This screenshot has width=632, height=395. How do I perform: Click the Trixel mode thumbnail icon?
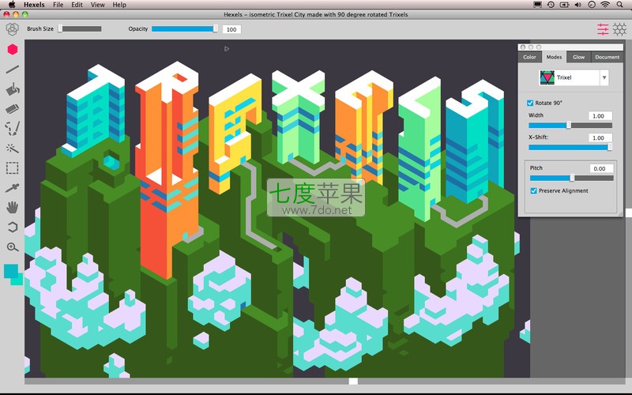click(547, 77)
